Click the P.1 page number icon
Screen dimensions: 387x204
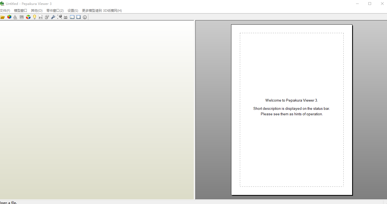(x=41, y=17)
